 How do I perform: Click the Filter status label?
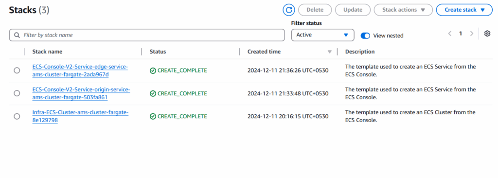tap(306, 23)
